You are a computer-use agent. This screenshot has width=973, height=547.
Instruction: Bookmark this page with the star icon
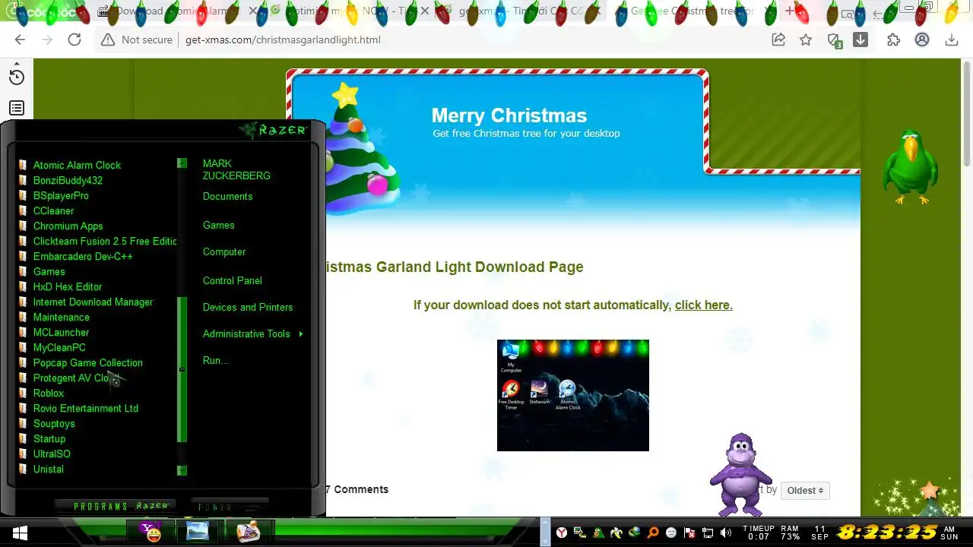click(x=806, y=40)
